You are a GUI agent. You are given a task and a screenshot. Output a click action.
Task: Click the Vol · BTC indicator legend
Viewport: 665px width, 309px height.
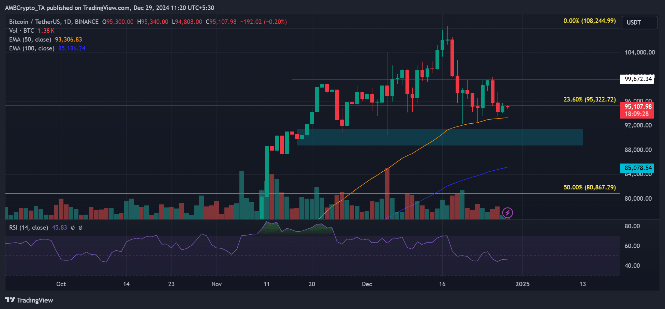pos(21,31)
